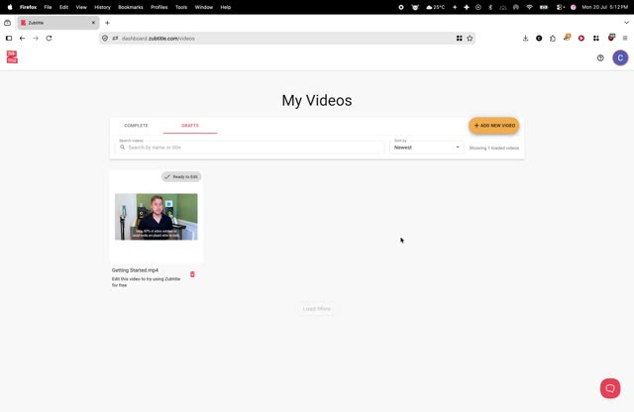The width and height of the screenshot is (634, 412).
Task: Open a new browser tab
Action: point(107,23)
